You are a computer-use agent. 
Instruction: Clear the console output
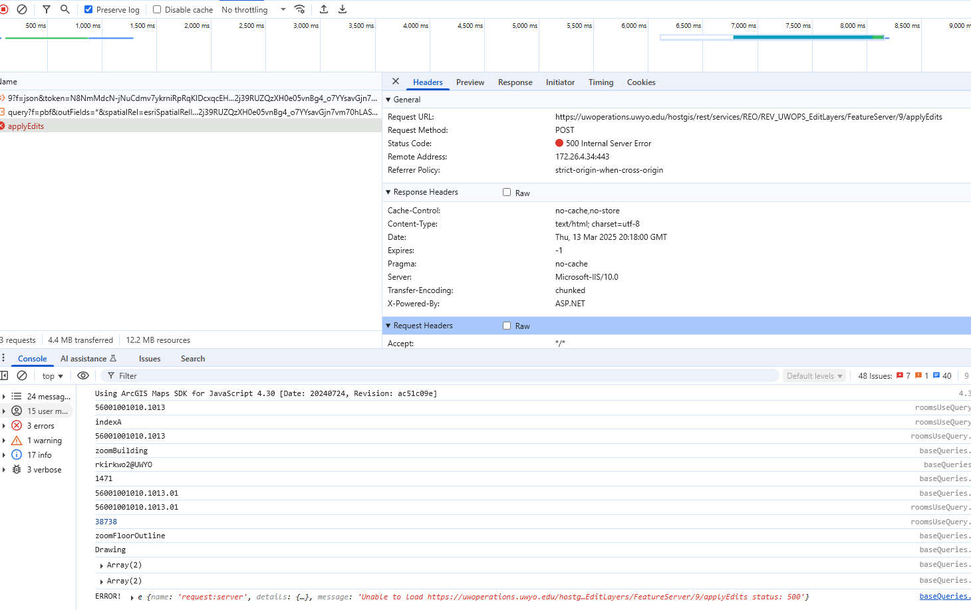(22, 375)
